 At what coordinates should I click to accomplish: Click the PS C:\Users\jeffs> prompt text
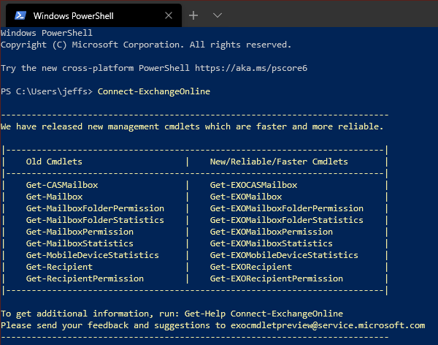[47, 91]
